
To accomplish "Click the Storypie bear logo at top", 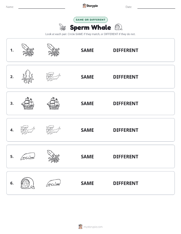I will [84, 6].
